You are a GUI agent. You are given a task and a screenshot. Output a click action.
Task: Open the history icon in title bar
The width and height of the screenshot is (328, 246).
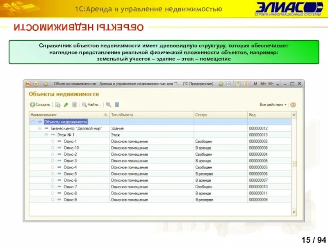(229, 84)
